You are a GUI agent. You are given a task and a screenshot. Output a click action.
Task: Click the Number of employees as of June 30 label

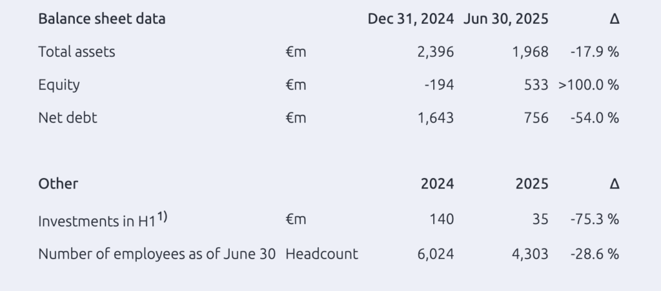tap(157, 254)
